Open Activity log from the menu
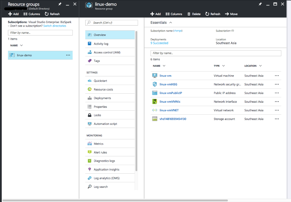 pyautogui.click(x=110, y=44)
